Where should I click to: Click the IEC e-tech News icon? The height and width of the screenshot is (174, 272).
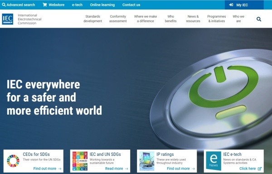(214, 161)
